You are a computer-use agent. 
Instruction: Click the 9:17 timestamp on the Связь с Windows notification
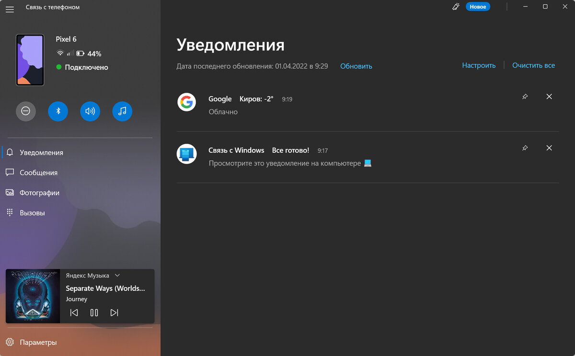[x=322, y=151]
